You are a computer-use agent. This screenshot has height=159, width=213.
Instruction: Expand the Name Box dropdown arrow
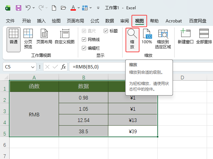[33, 67]
